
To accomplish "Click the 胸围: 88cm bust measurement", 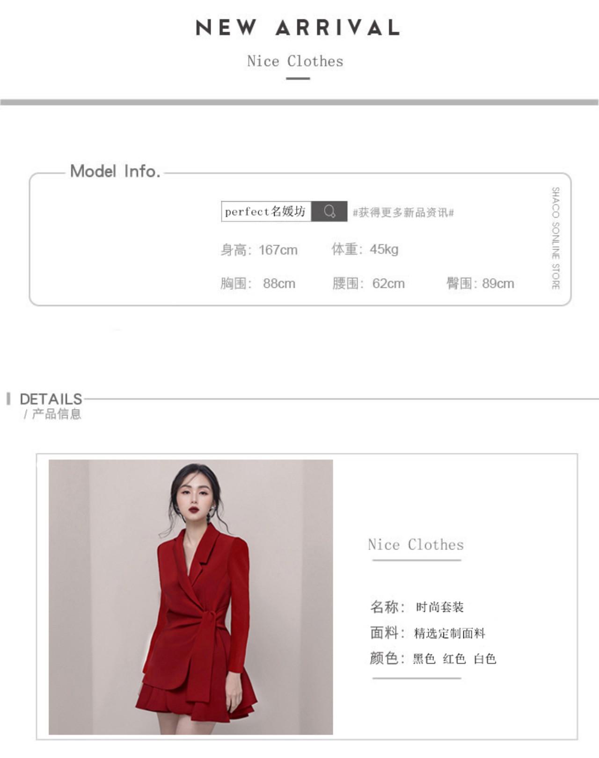I will coord(258,283).
